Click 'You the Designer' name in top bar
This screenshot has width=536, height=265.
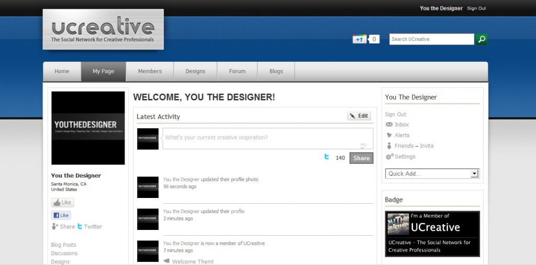pyautogui.click(x=441, y=8)
